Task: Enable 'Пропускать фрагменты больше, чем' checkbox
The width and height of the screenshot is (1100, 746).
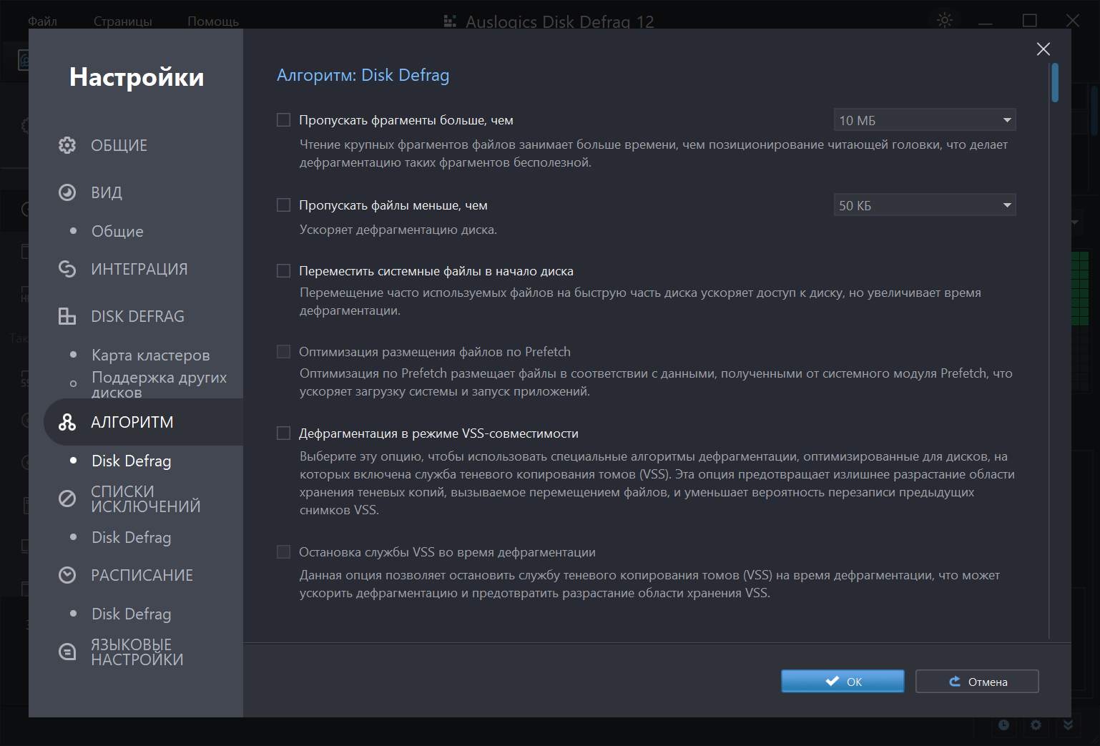Action: (284, 120)
